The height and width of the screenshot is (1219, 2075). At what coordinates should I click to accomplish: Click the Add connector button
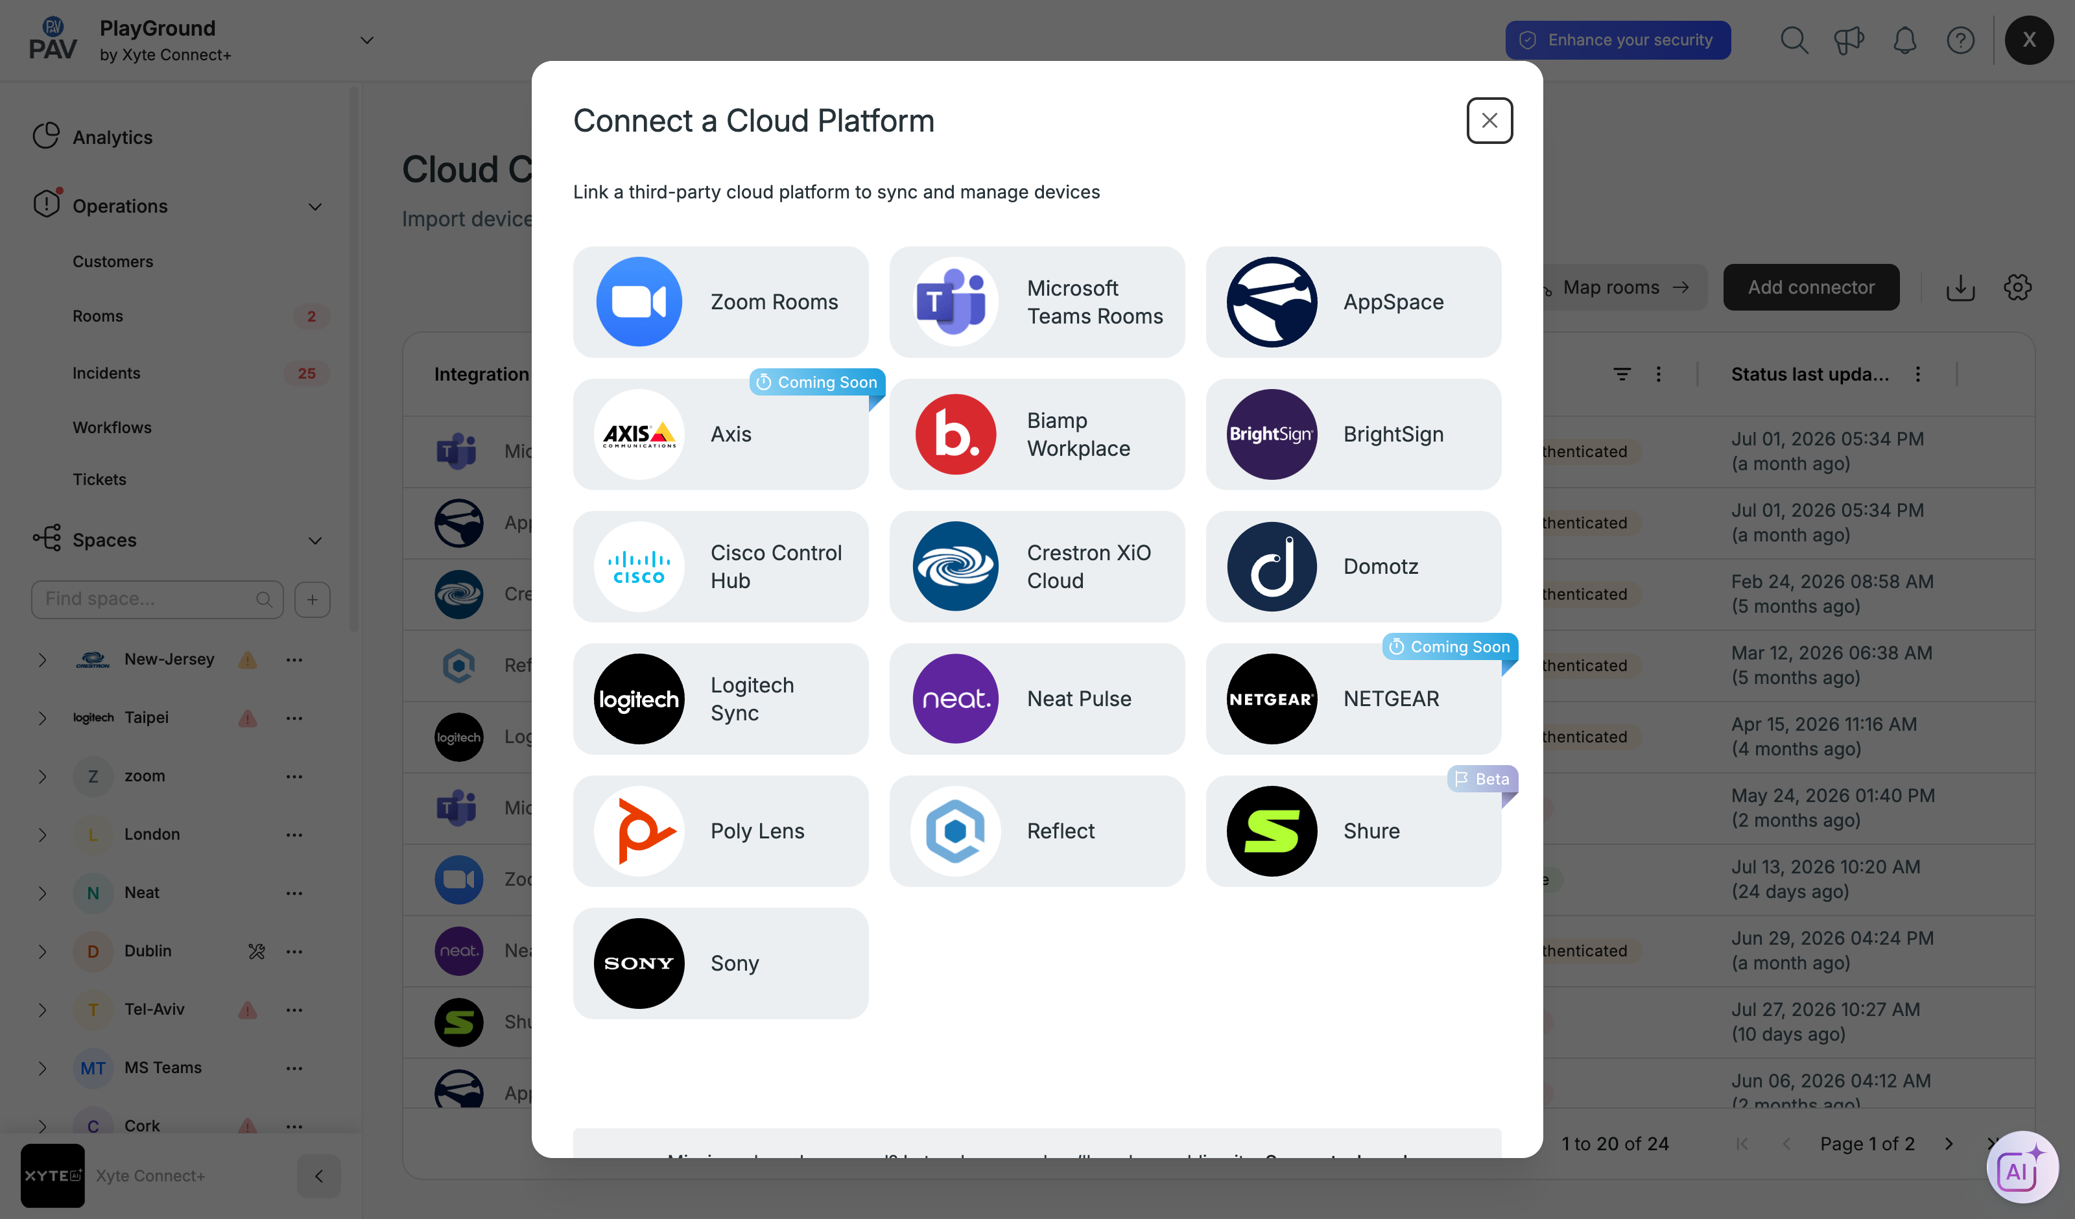point(1810,287)
